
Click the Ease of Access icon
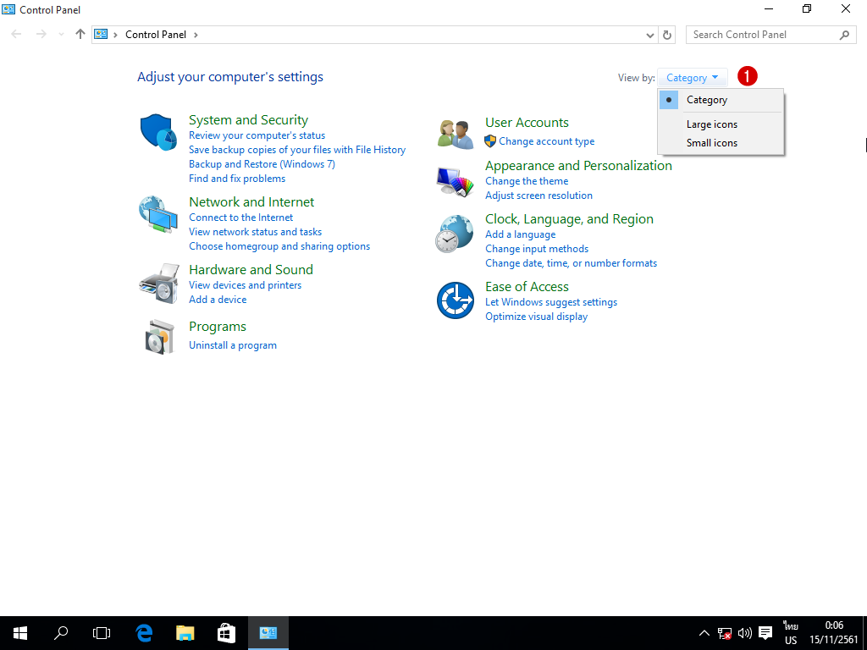(455, 300)
